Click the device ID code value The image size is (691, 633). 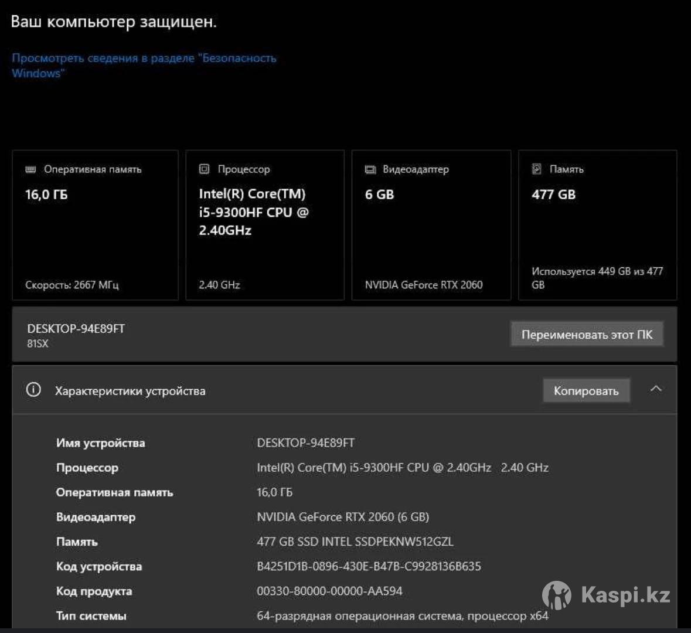[369, 566]
